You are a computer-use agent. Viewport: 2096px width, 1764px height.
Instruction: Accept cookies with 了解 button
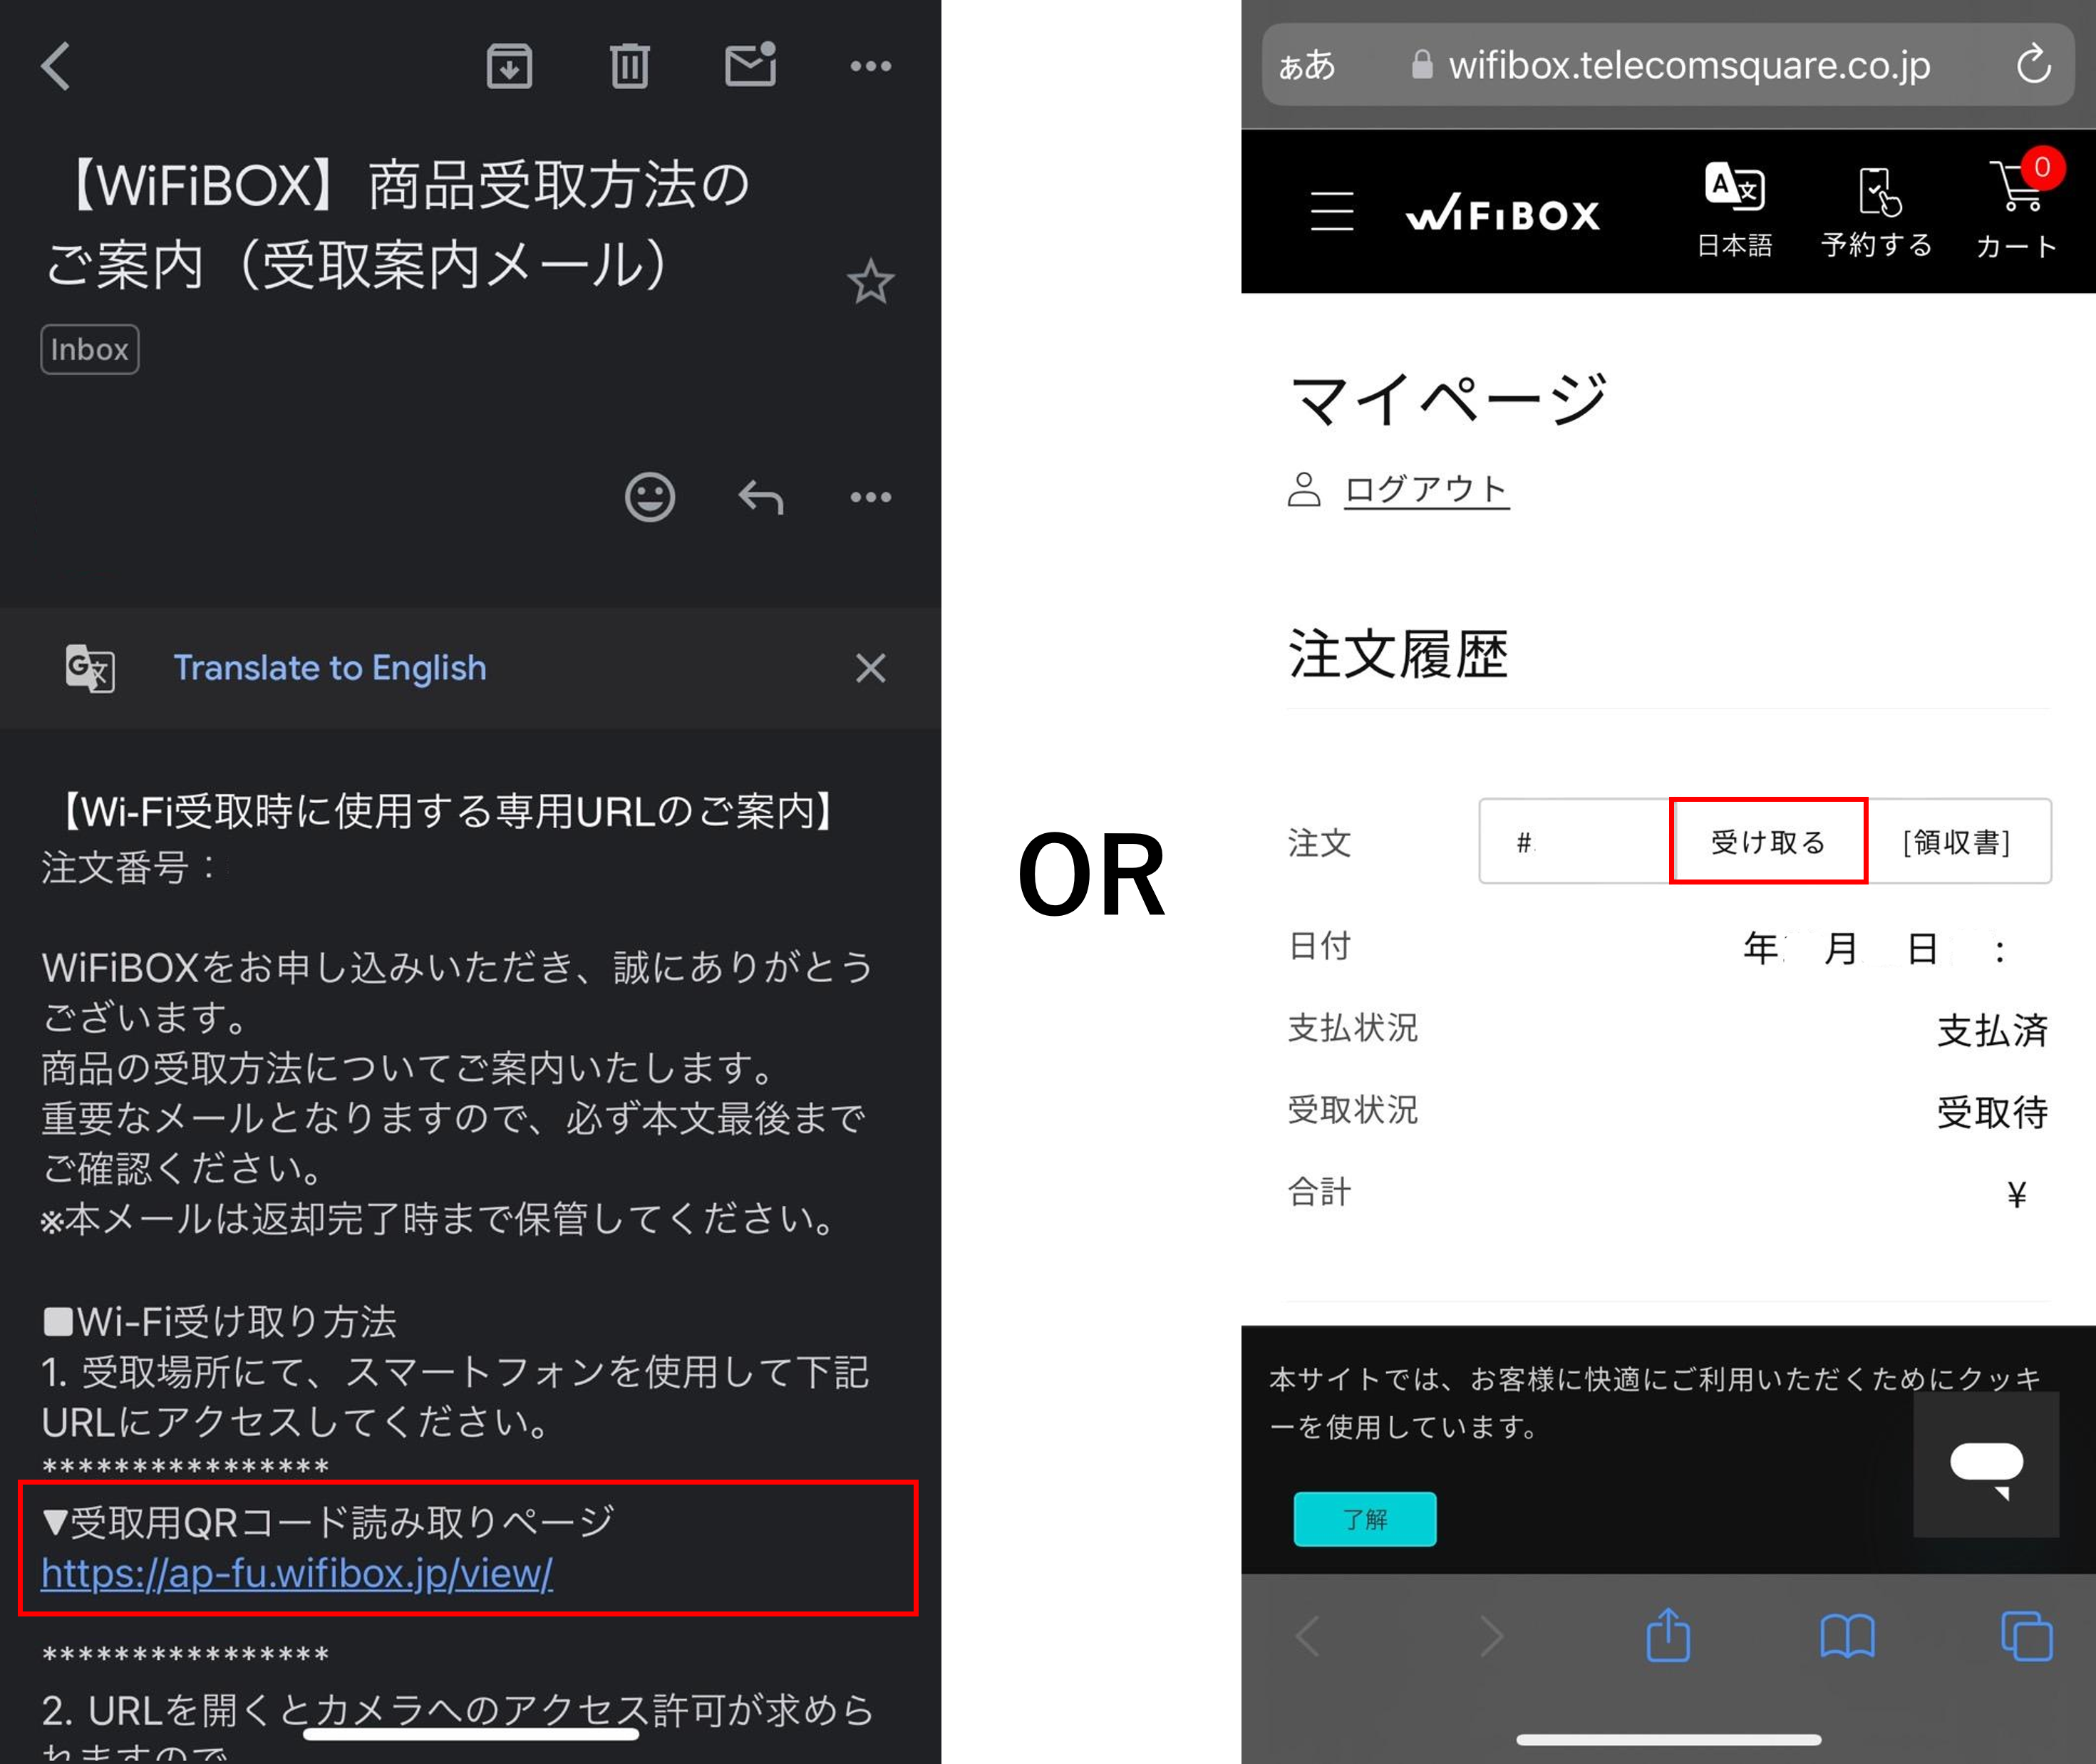click(x=1365, y=1519)
